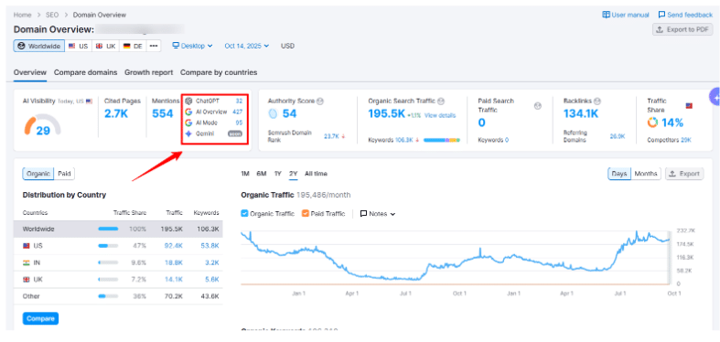
Task: Switch chart granularity to Days
Action: (619, 174)
